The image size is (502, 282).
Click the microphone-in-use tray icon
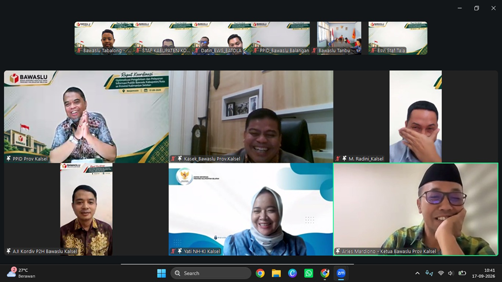[x=428, y=273]
